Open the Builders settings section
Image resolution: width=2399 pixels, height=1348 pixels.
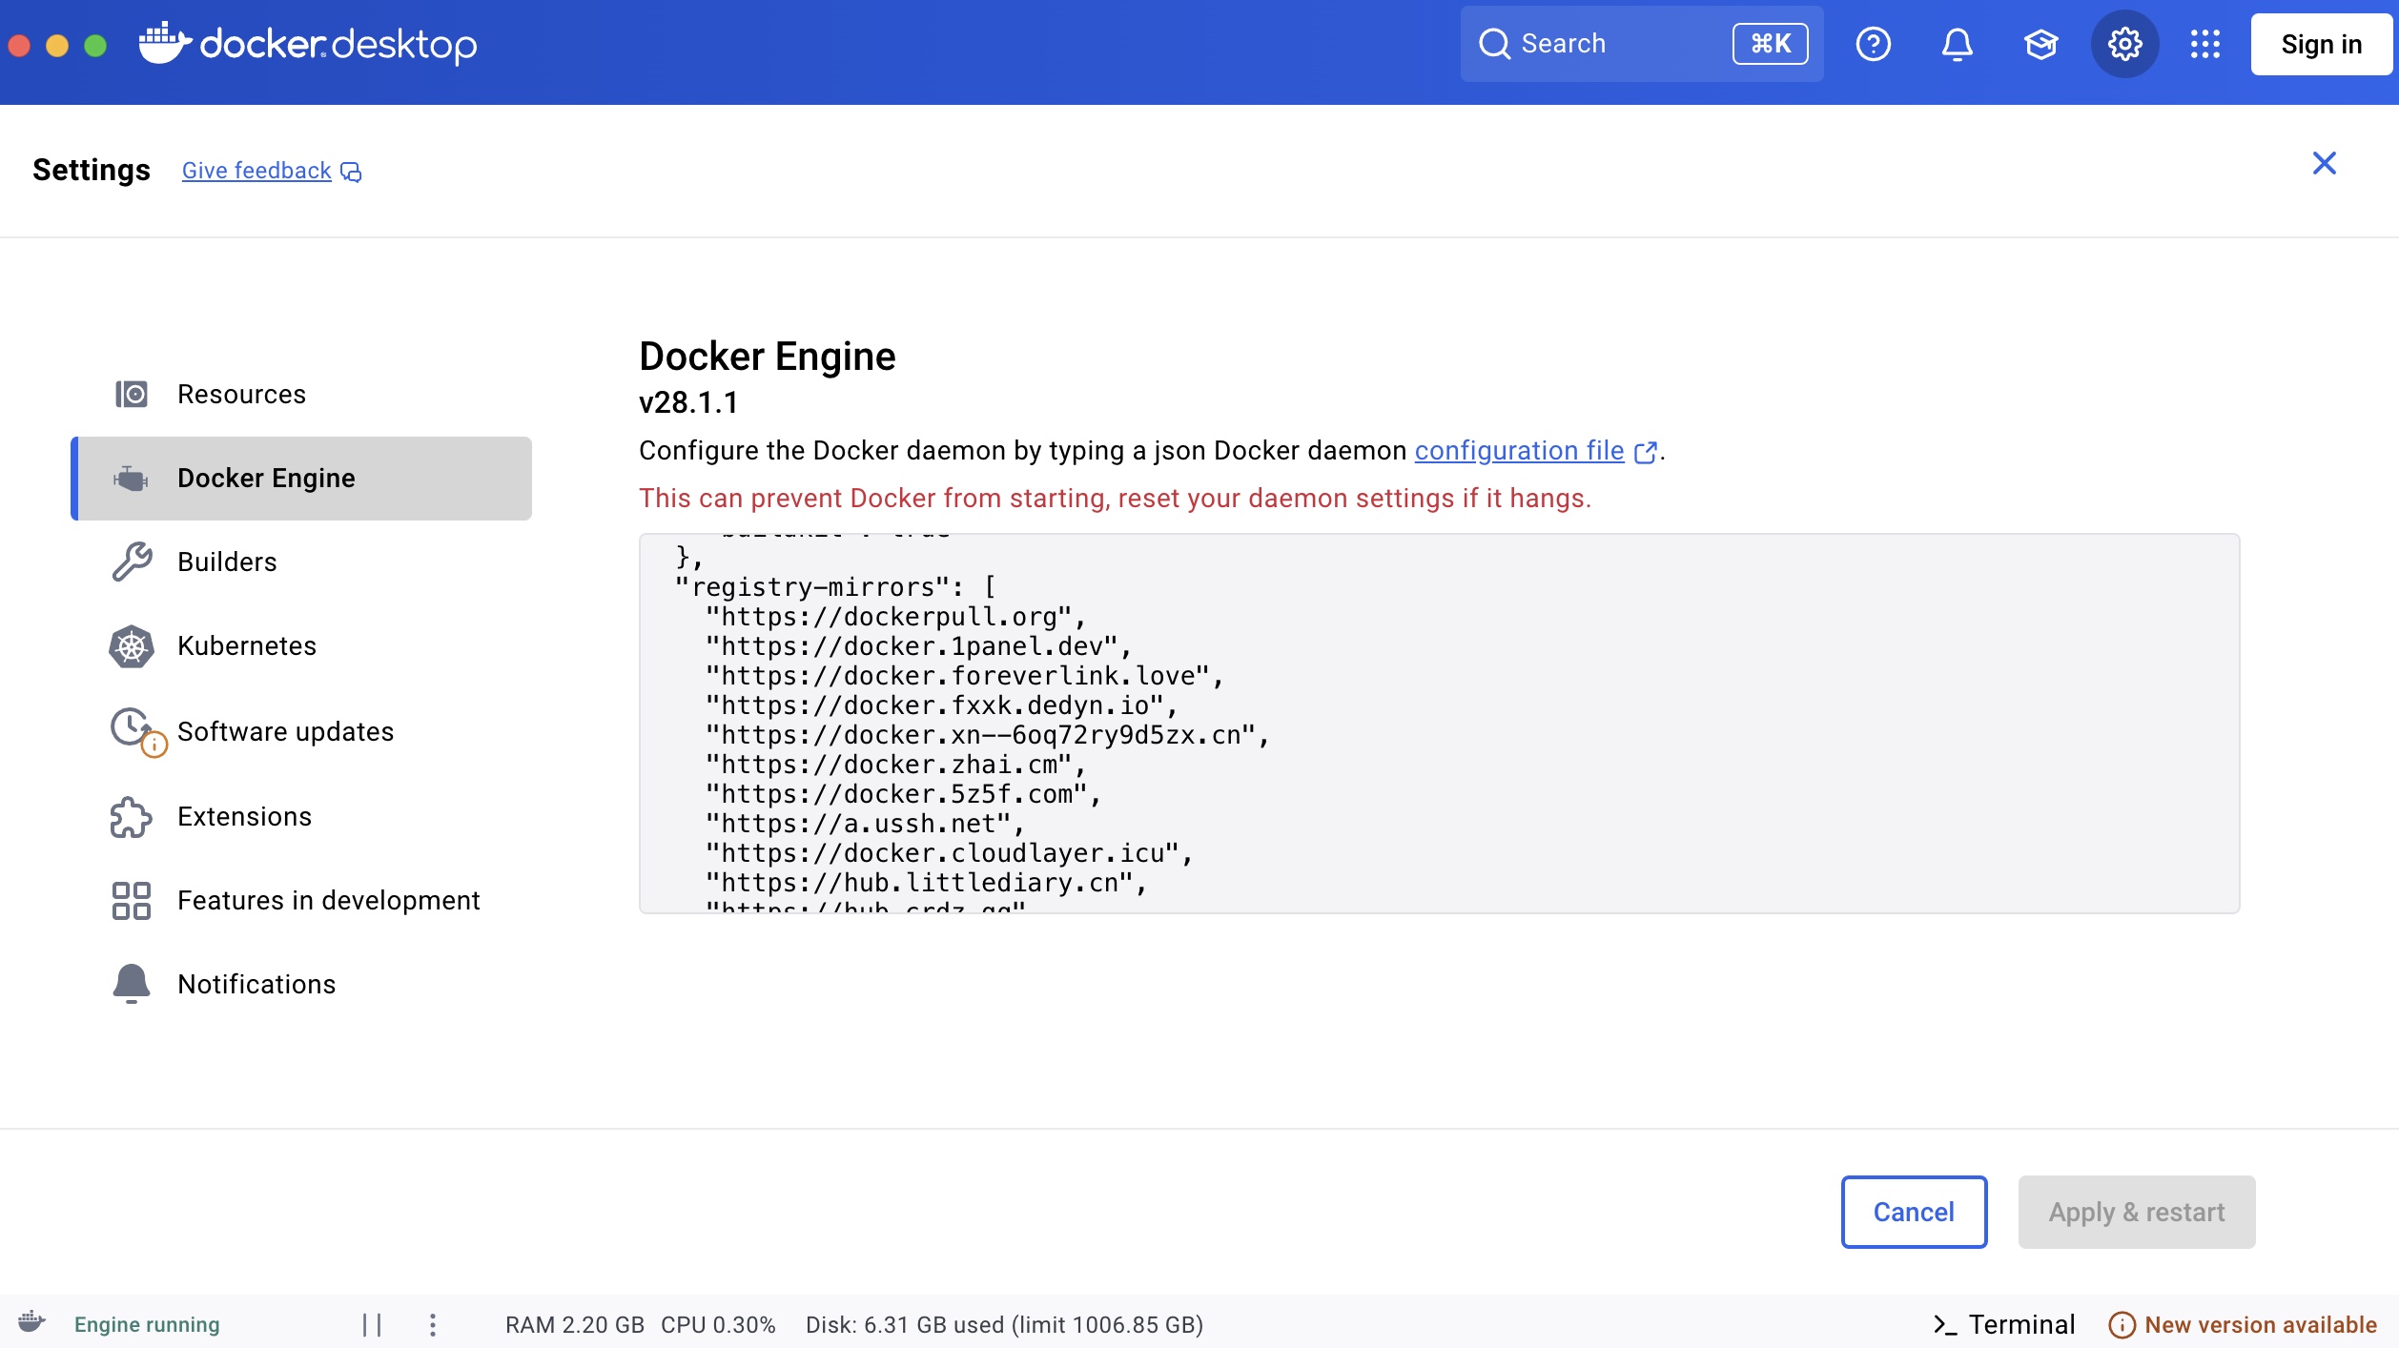pyautogui.click(x=226, y=562)
